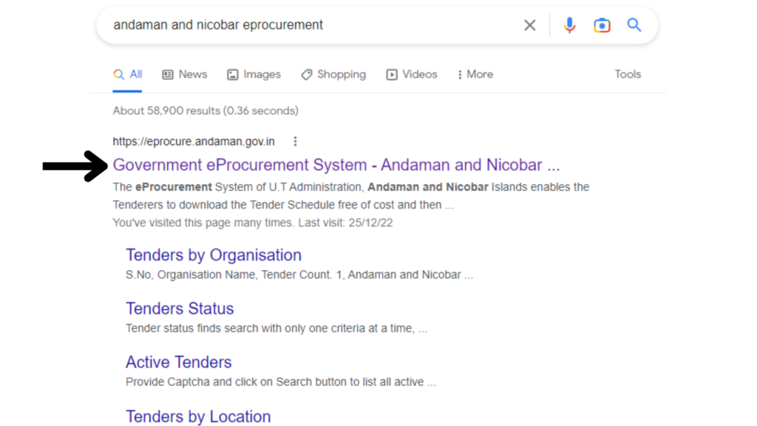Image resolution: width=757 pixels, height=426 pixels.
Task: Click the Images tab icon
Action: click(x=233, y=75)
